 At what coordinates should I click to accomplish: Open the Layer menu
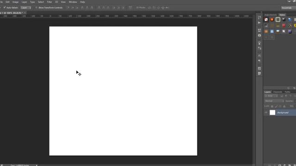[24, 2]
